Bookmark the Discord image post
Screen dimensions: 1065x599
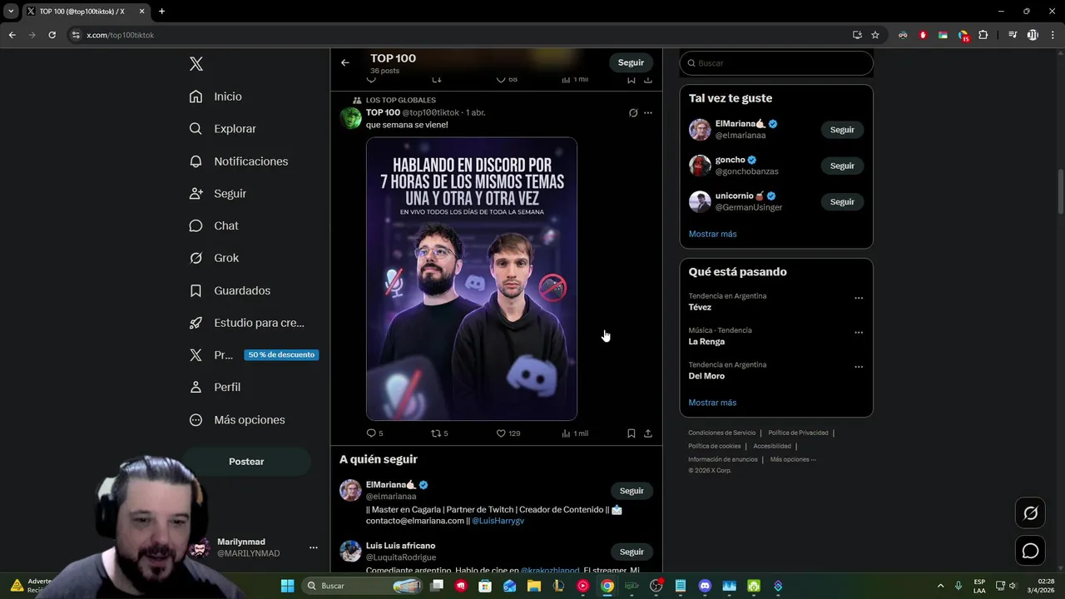[x=632, y=433]
